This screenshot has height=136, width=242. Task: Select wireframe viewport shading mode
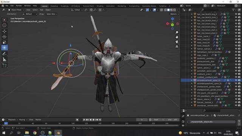coord(166,10)
